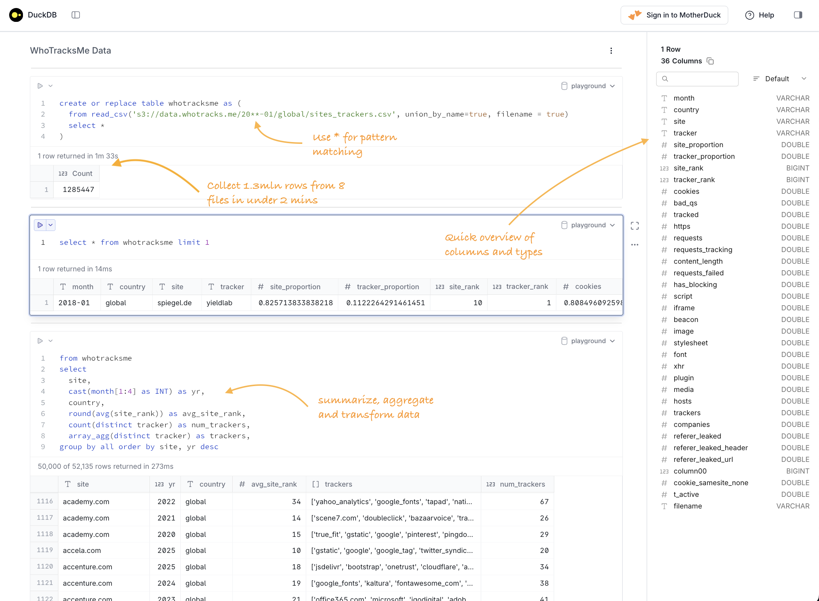Open the ellipsis options beside the second cell
819x601 pixels.
point(634,244)
